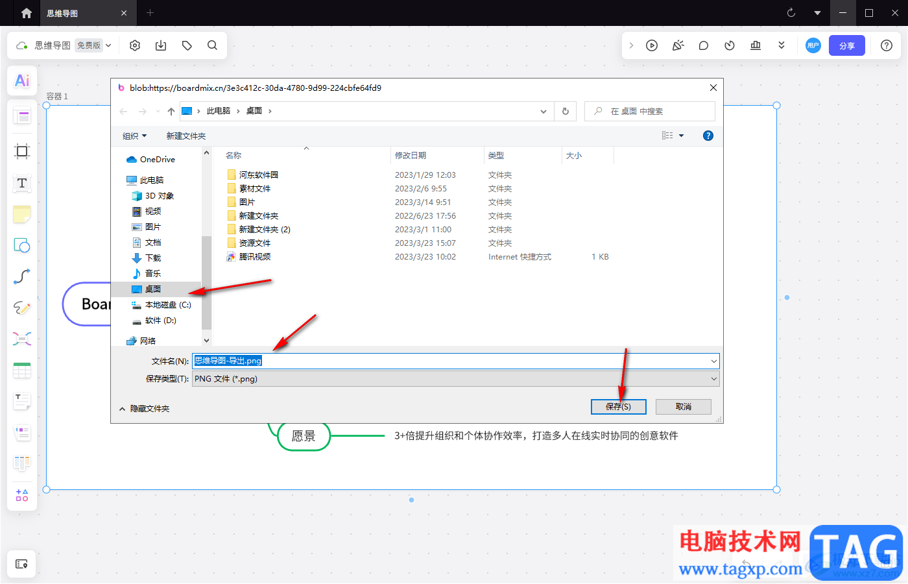Click the 愿景 mind map node

(x=304, y=436)
